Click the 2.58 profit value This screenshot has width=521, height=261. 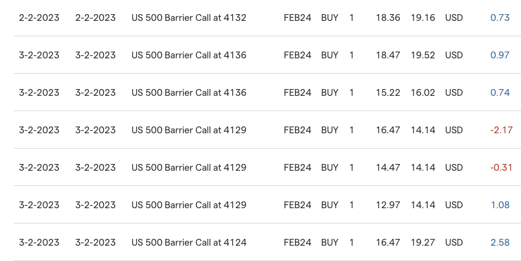pyautogui.click(x=499, y=243)
